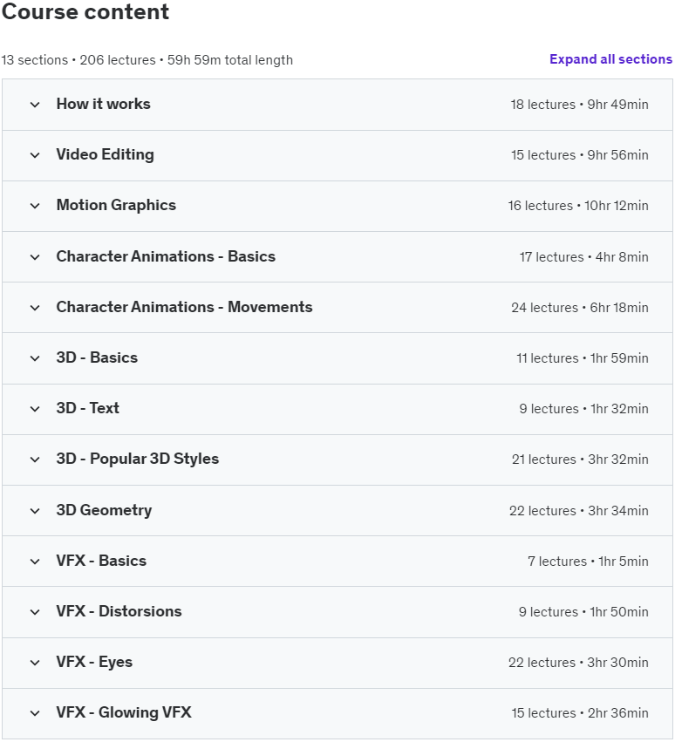675x742 pixels.
Task: Expand the VFX - Distorsions chevron
Action: (35, 612)
